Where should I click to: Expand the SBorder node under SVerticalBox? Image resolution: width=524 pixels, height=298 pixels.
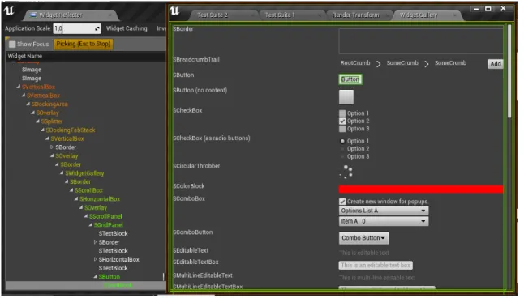pyautogui.click(x=52, y=147)
